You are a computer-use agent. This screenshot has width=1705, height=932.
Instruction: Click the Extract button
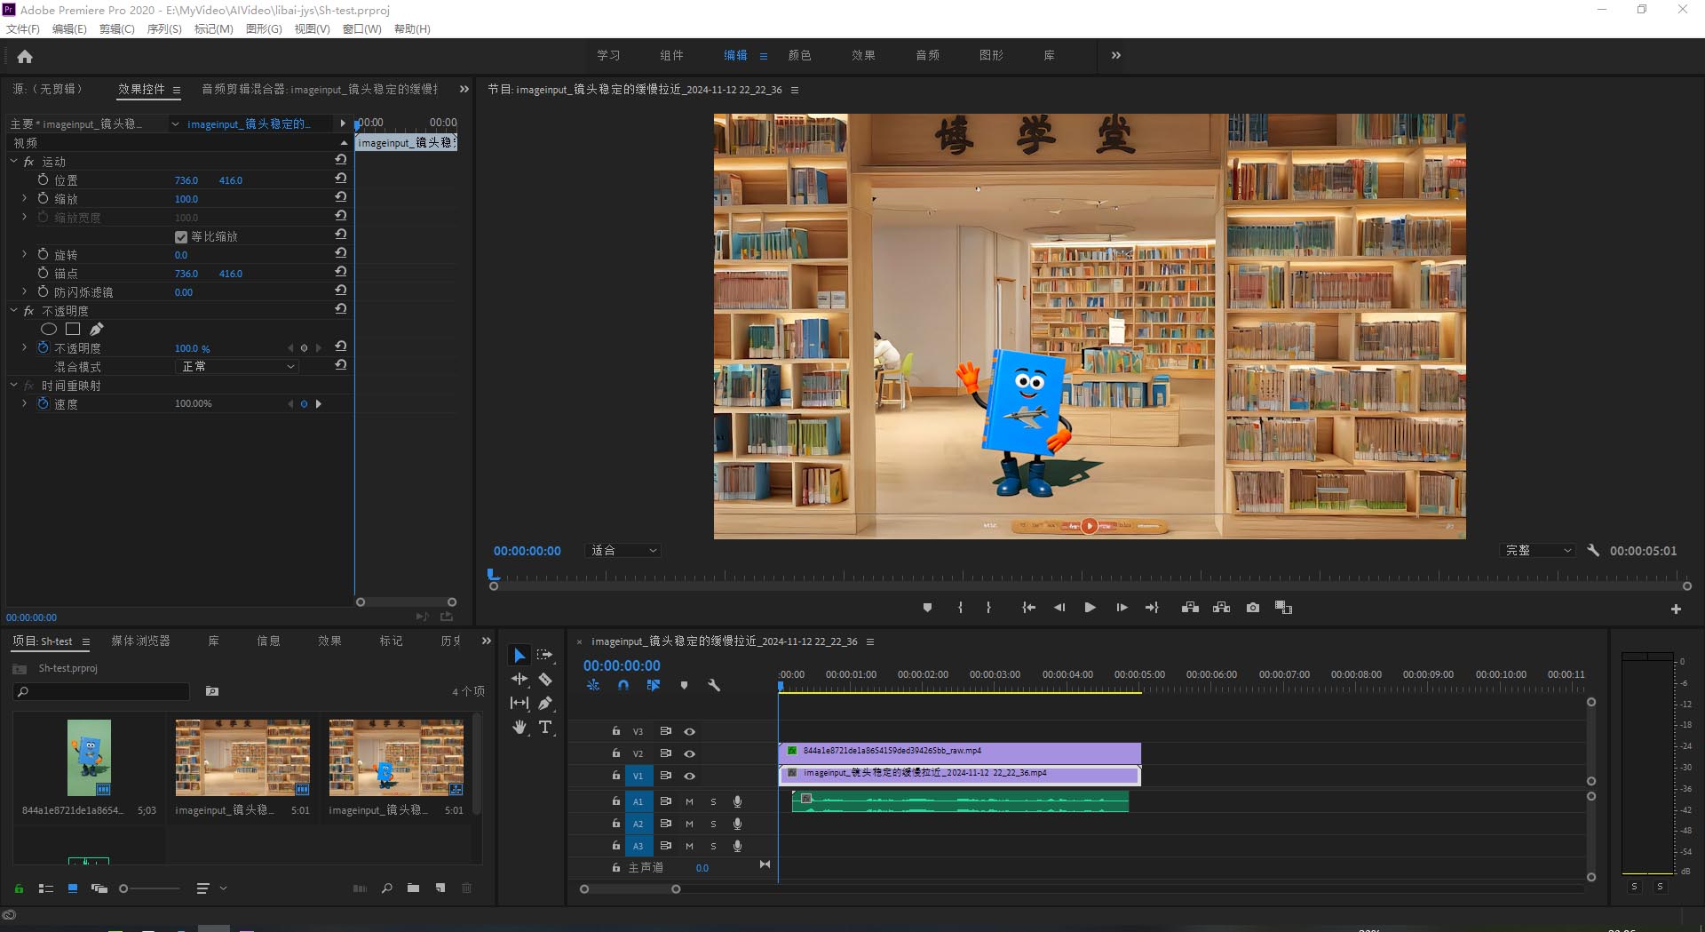click(1221, 608)
